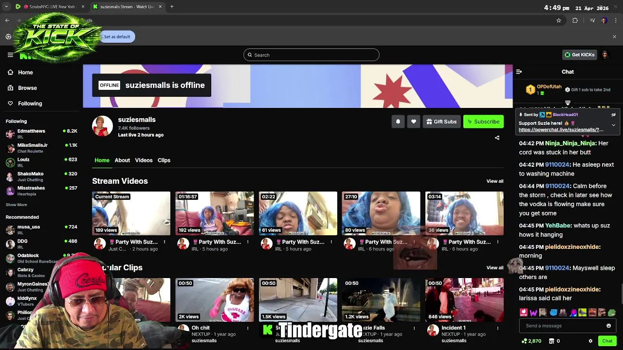623x350 pixels.
Task: Open MikeSmallsJr channel in Following
Action: [x=41, y=148]
